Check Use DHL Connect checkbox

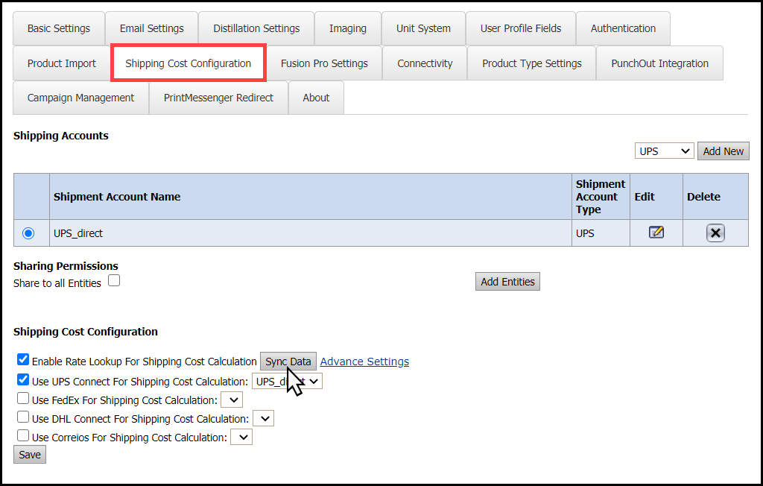(23, 417)
